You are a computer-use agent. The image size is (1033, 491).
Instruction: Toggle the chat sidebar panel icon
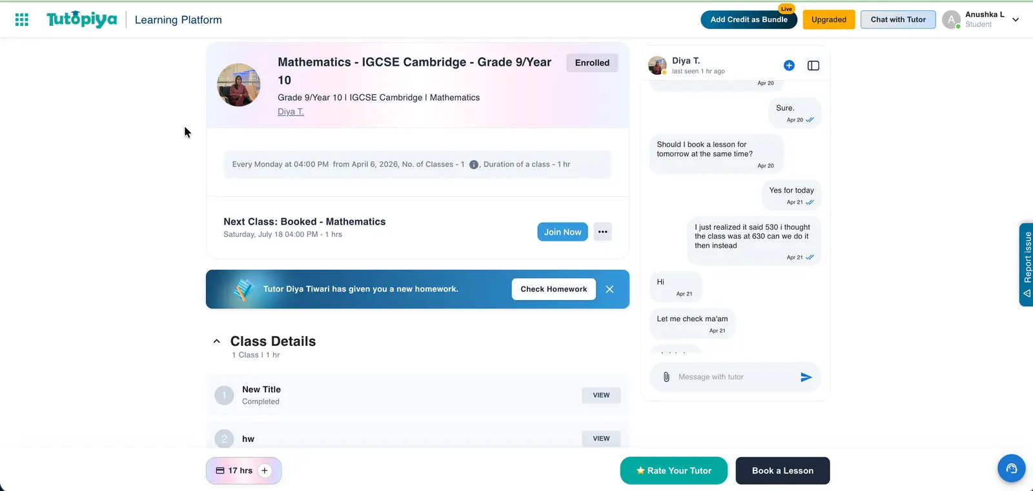[813, 65]
